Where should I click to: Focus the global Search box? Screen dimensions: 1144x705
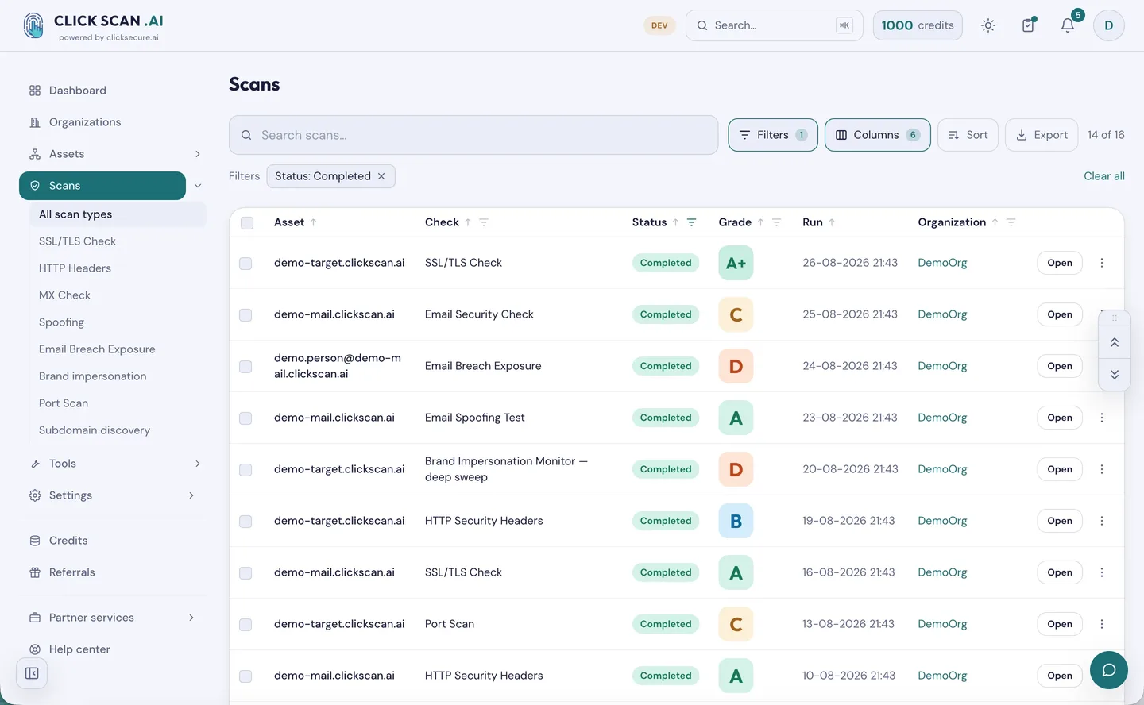774,25
